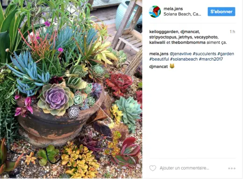This screenshot has height=179, width=243.
Task: Open the #garden hashtag
Action: (226, 54)
